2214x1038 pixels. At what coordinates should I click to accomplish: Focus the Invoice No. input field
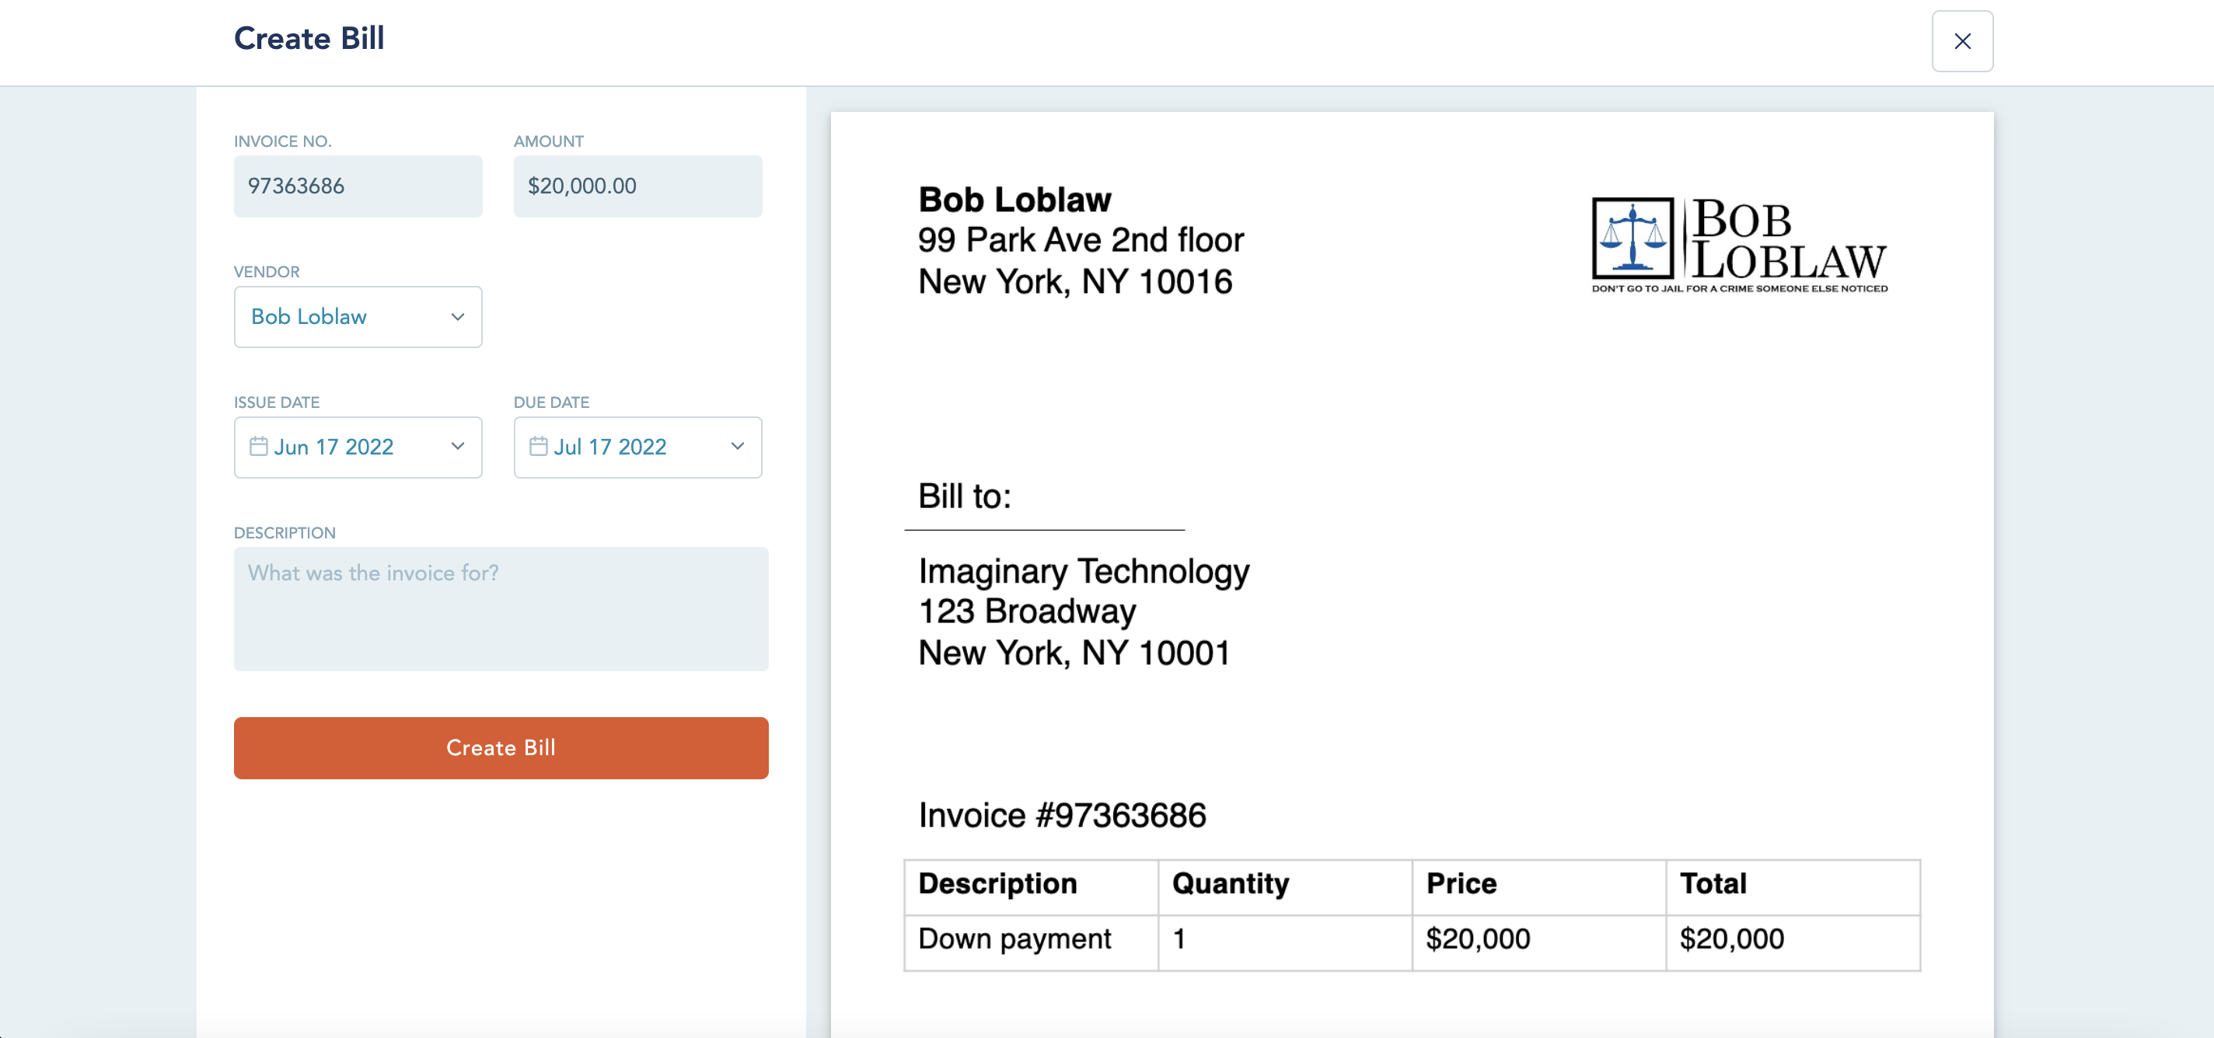[x=358, y=186]
